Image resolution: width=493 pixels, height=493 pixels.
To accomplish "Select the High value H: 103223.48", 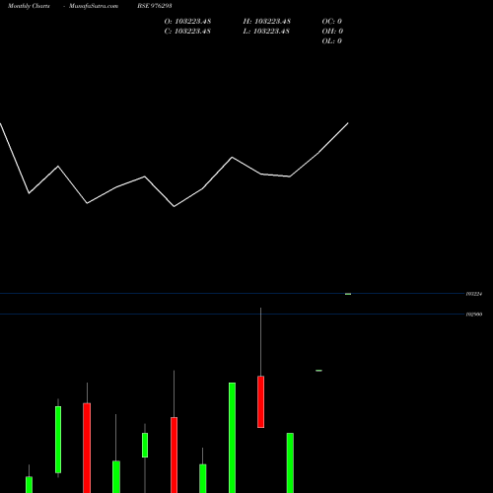I will (266, 22).
